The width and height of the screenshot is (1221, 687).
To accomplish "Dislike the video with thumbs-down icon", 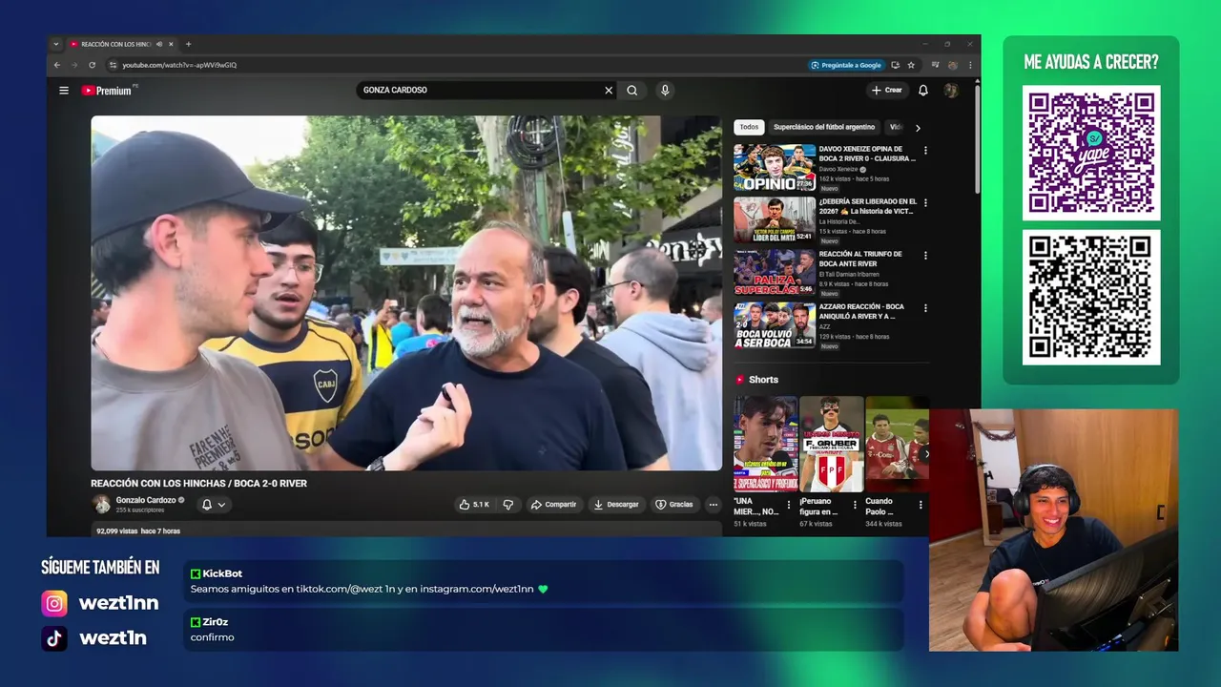I will coord(508,504).
